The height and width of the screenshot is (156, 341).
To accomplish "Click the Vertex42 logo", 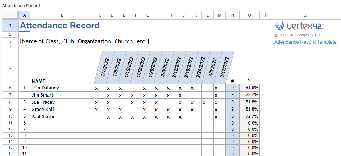I will (x=299, y=26).
